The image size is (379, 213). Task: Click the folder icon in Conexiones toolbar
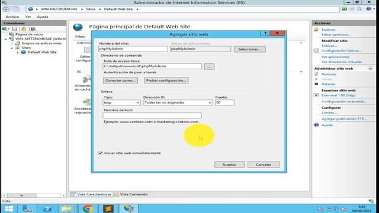(24, 29)
